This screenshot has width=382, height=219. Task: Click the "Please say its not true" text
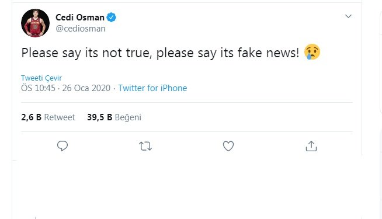click(86, 53)
